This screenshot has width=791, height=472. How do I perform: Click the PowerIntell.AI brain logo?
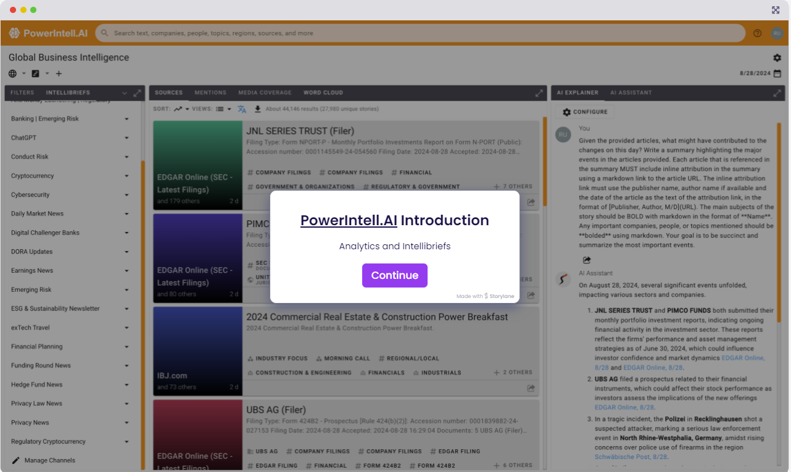(x=14, y=33)
